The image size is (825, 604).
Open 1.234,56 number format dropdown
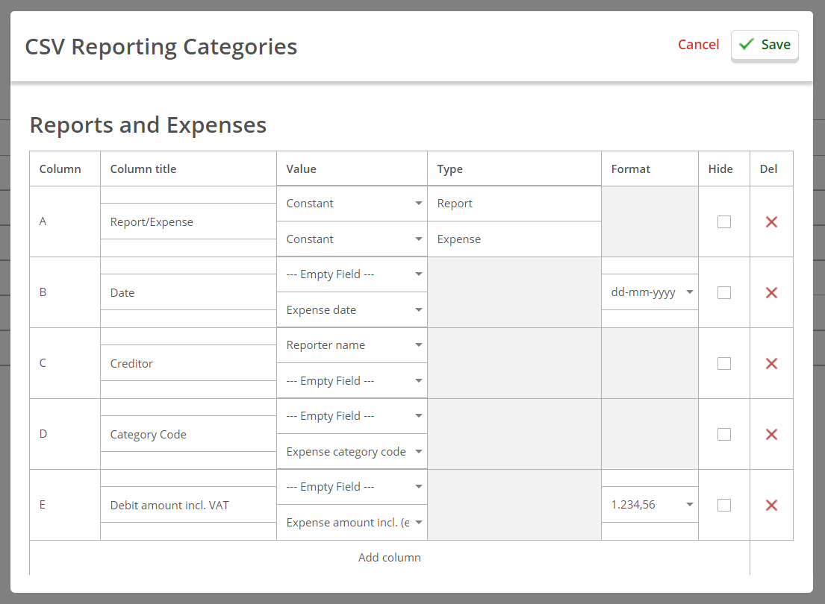(650, 505)
